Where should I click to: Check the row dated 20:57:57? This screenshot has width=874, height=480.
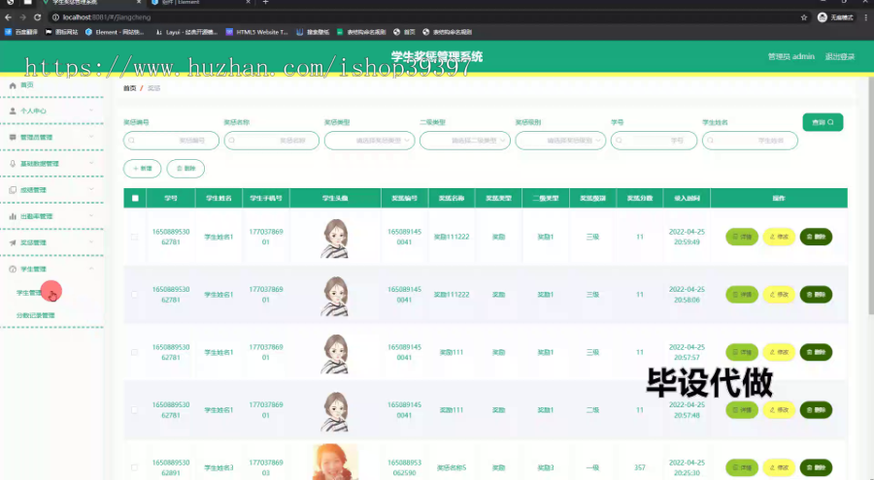(134, 352)
